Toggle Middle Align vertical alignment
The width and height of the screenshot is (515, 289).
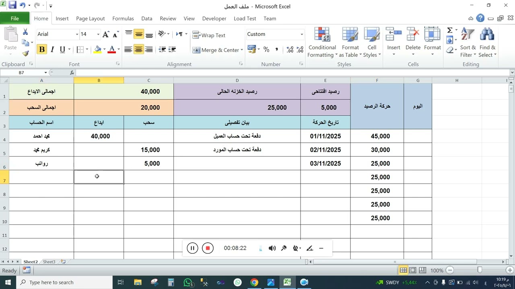(x=139, y=35)
